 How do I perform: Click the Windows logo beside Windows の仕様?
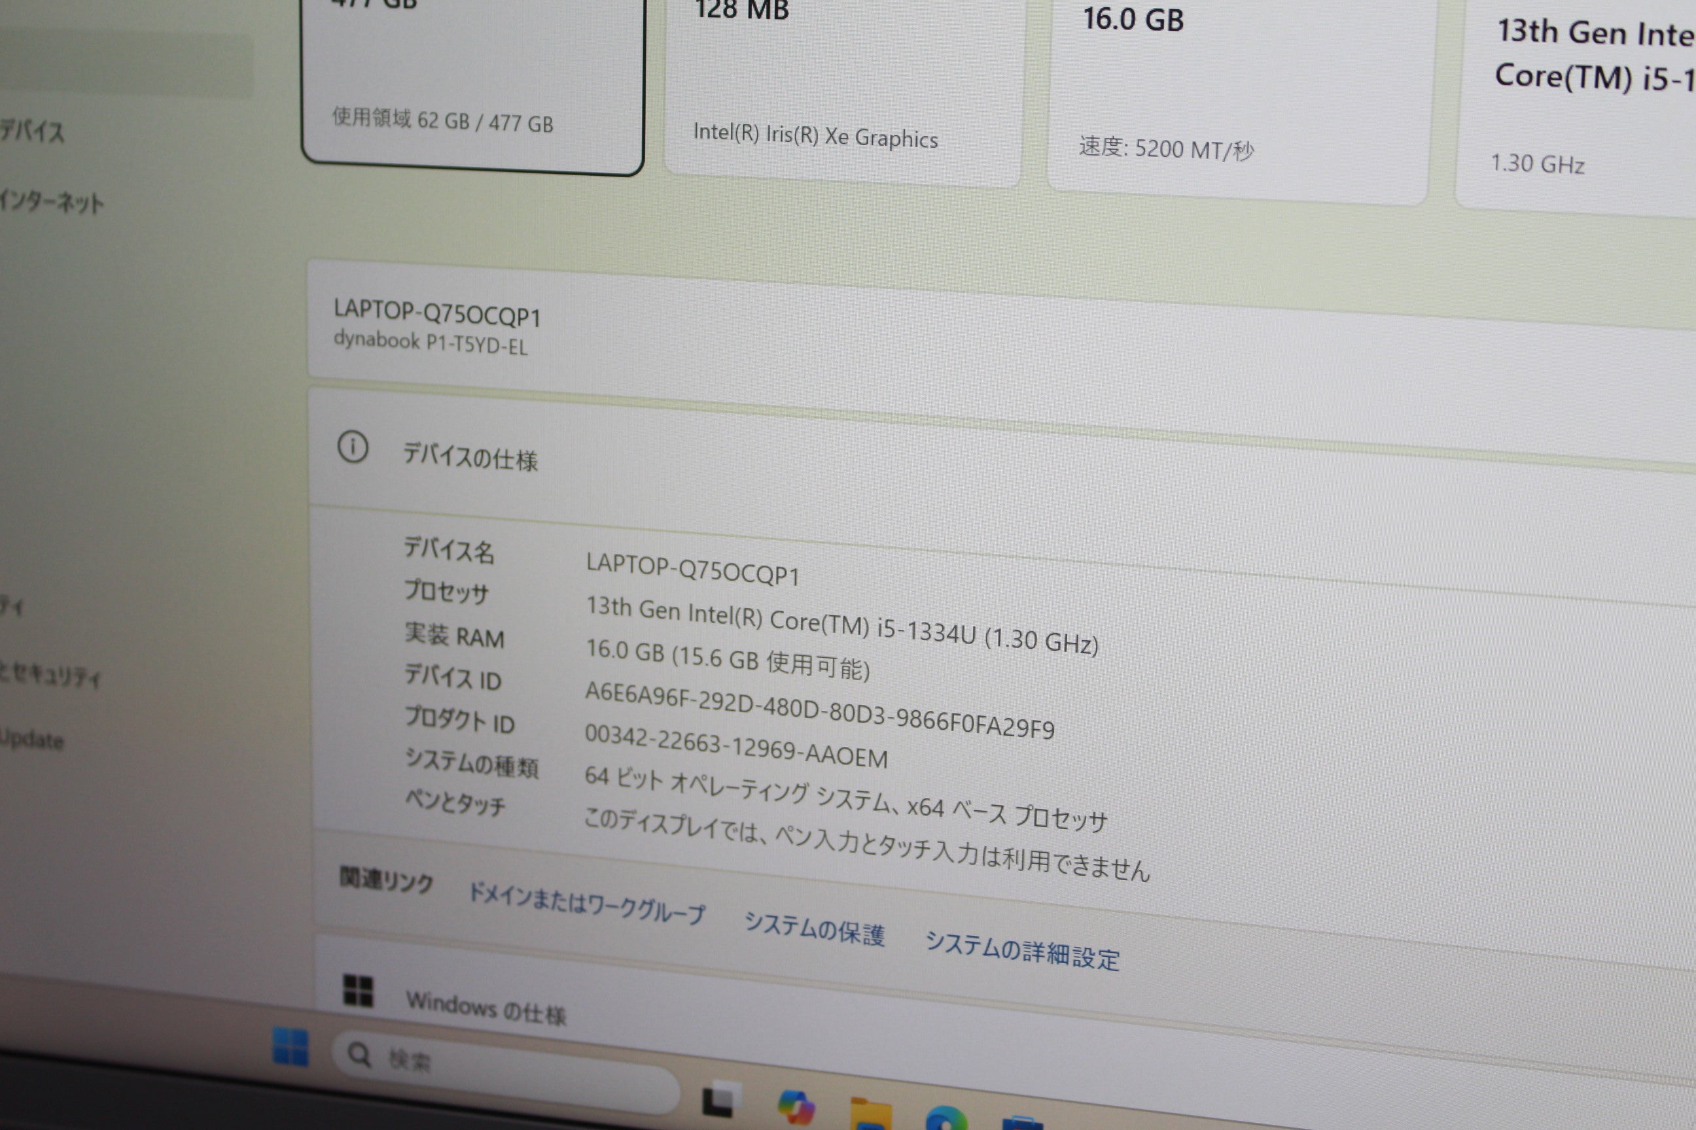click(x=359, y=991)
